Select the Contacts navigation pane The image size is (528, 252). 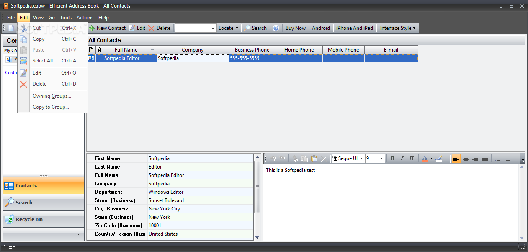point(44,186)
